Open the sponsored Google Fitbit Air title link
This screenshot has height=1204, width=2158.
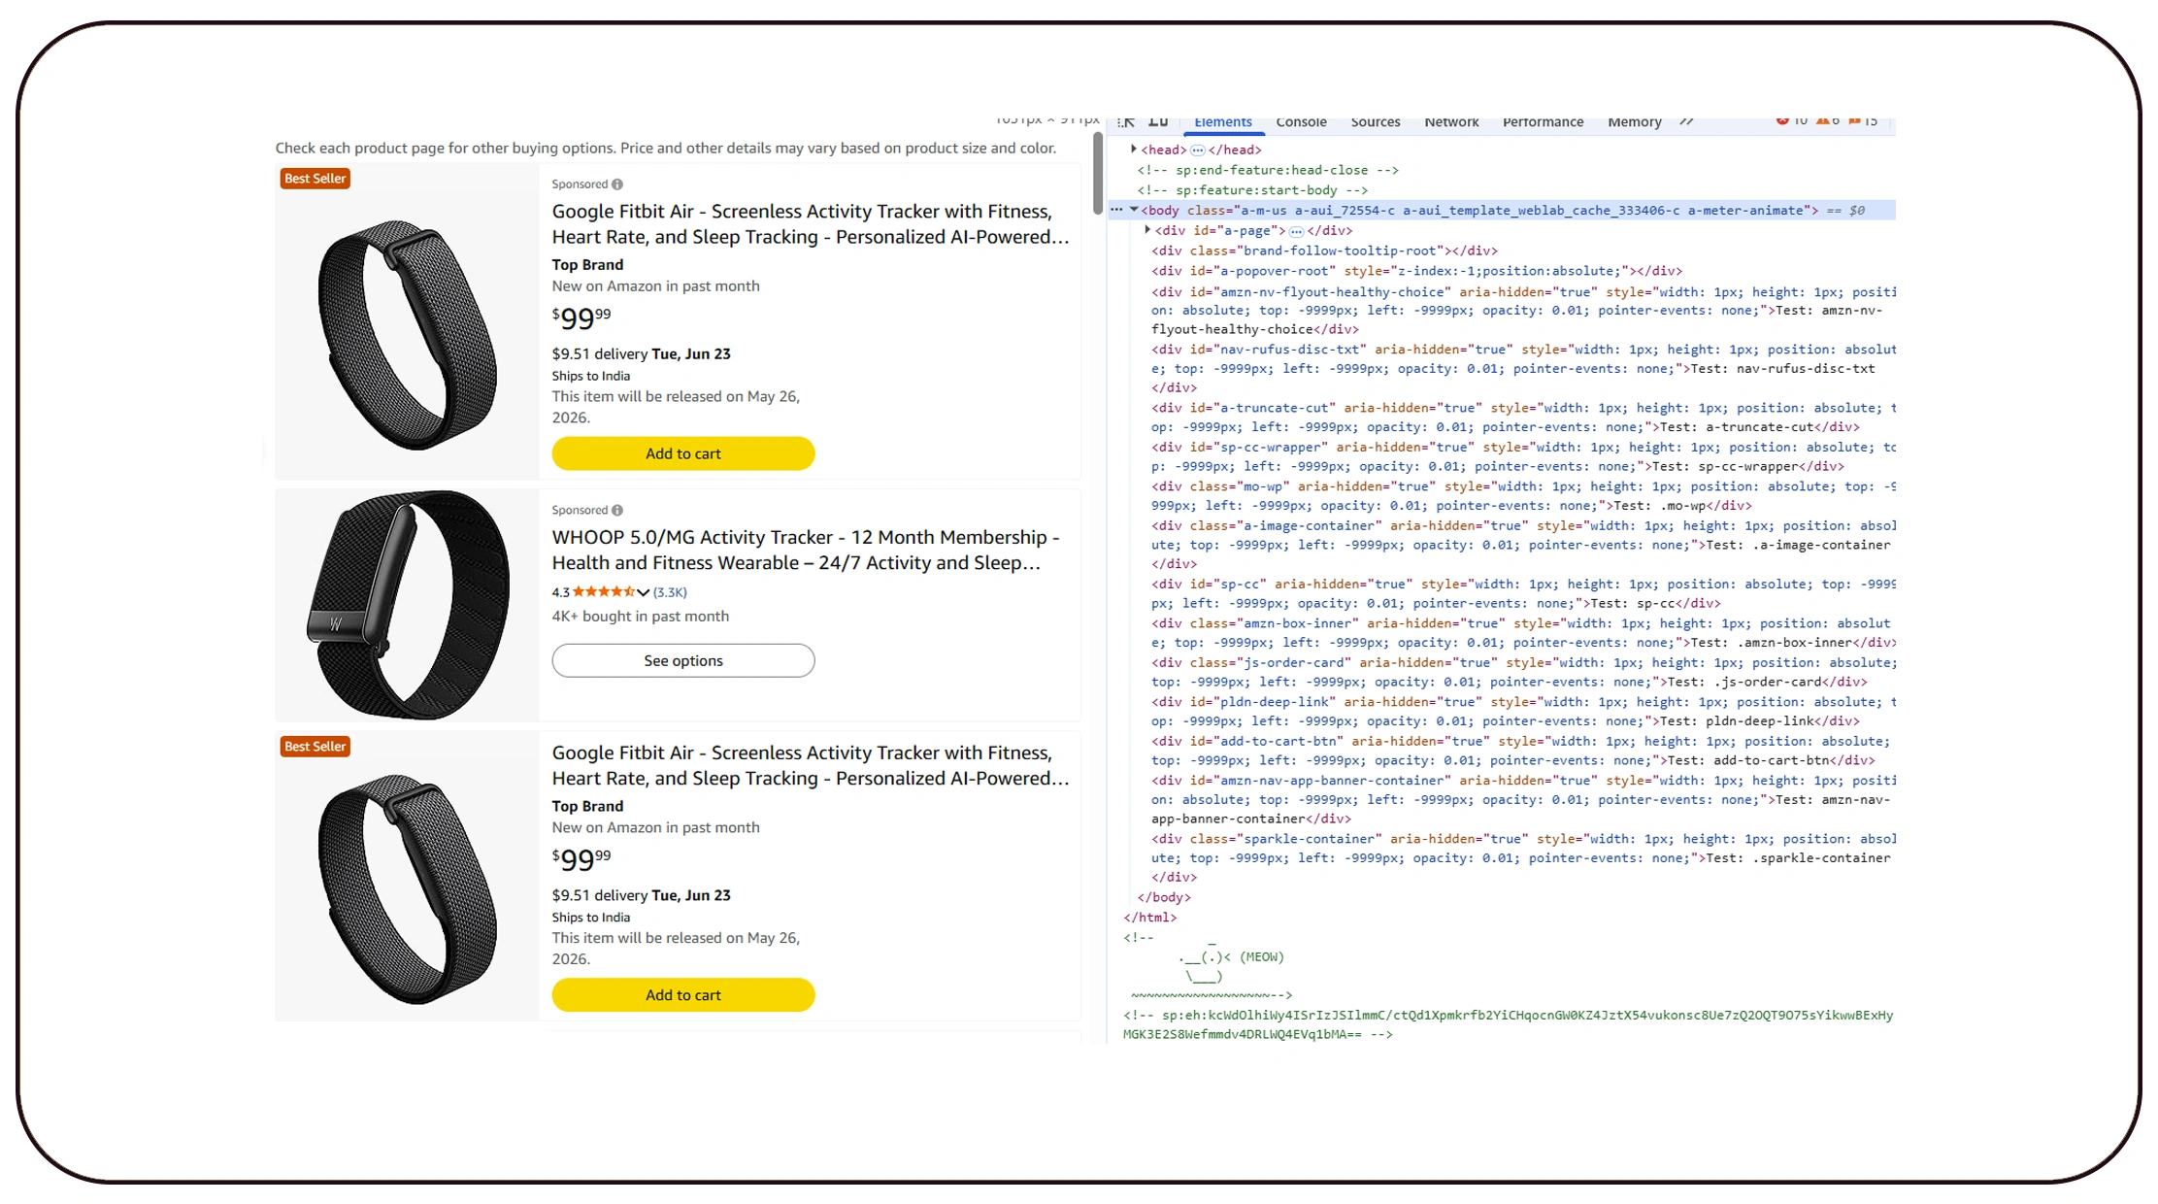(x=811, y=224)
